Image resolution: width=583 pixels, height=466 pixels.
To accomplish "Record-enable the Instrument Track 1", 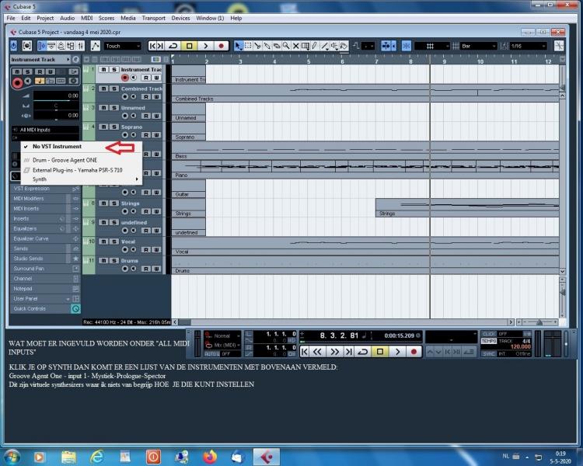I will tap(124, 78).
